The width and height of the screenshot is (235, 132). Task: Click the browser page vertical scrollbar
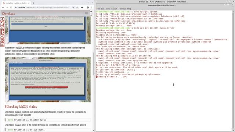pyautogui.click(x=94, y=64)
